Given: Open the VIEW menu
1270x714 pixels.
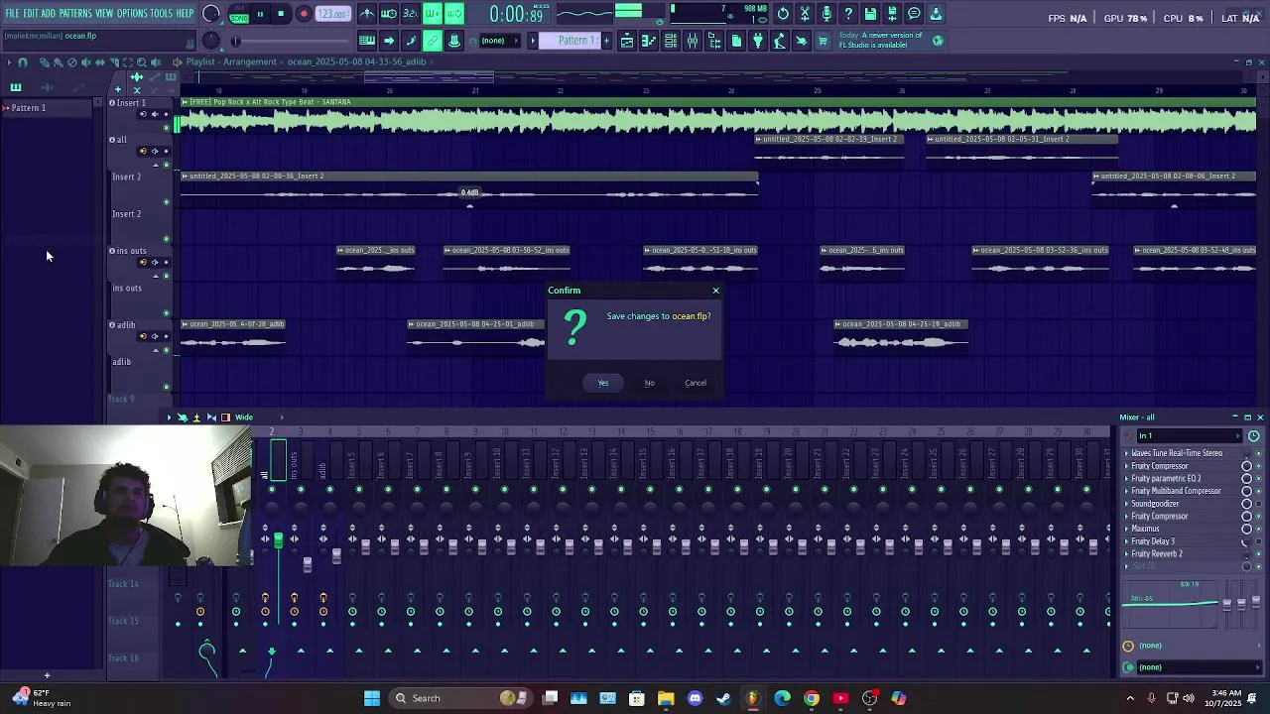Looking at the screenshot, I should point(104,14).
